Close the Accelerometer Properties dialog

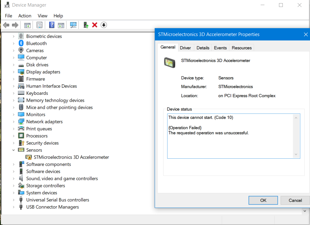click(306, 34)
